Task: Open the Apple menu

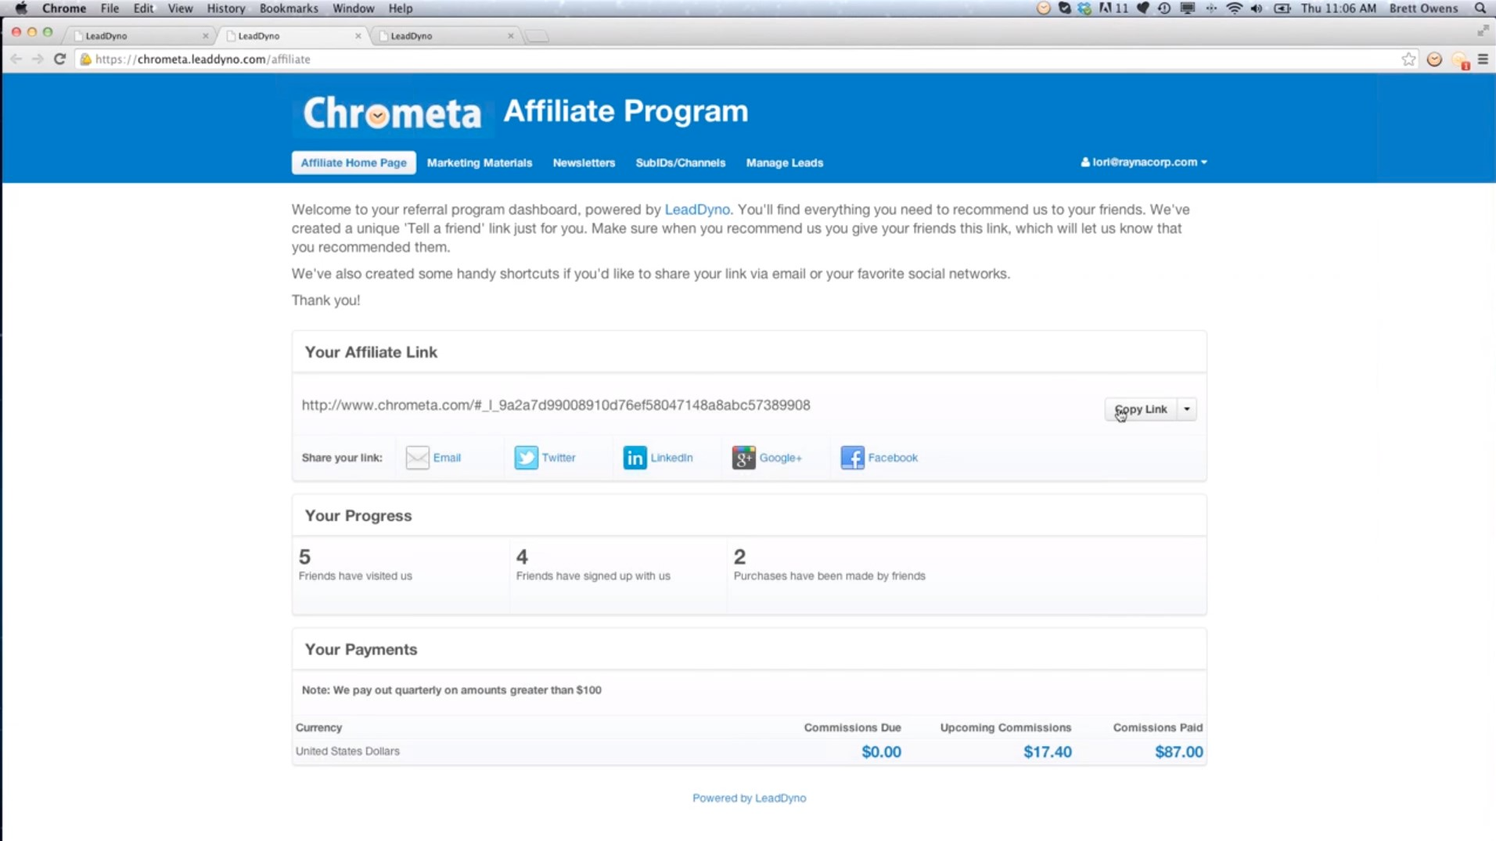Action: (21, 9)
